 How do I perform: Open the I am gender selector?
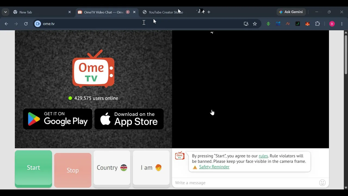pos(151,169)
